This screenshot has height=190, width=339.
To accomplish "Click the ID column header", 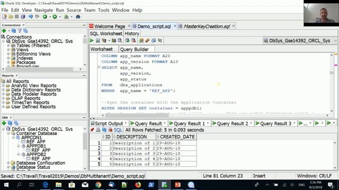I will point(108,137).
